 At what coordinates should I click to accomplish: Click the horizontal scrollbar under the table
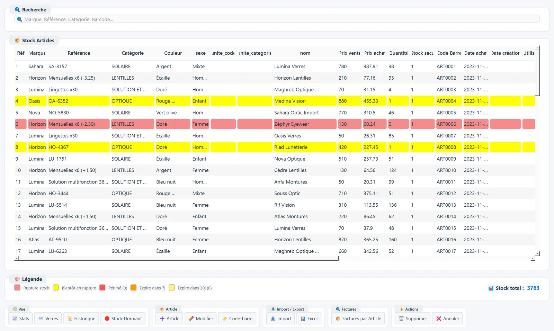tap(178, 258)
